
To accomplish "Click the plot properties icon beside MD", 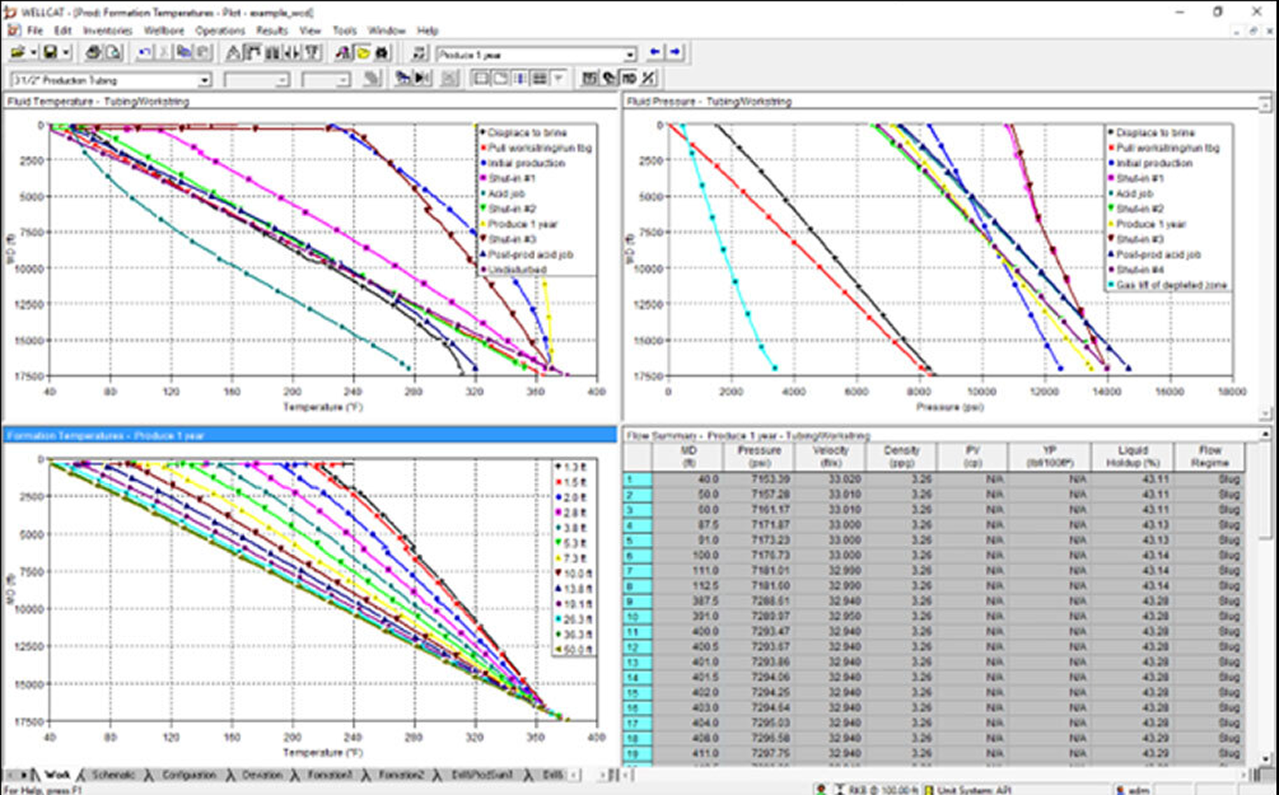I will (x=609, y=78).
